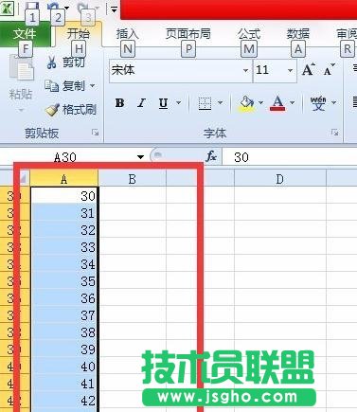
Task: Open the 复制 copy options arrow
Action: coord(92,85)
